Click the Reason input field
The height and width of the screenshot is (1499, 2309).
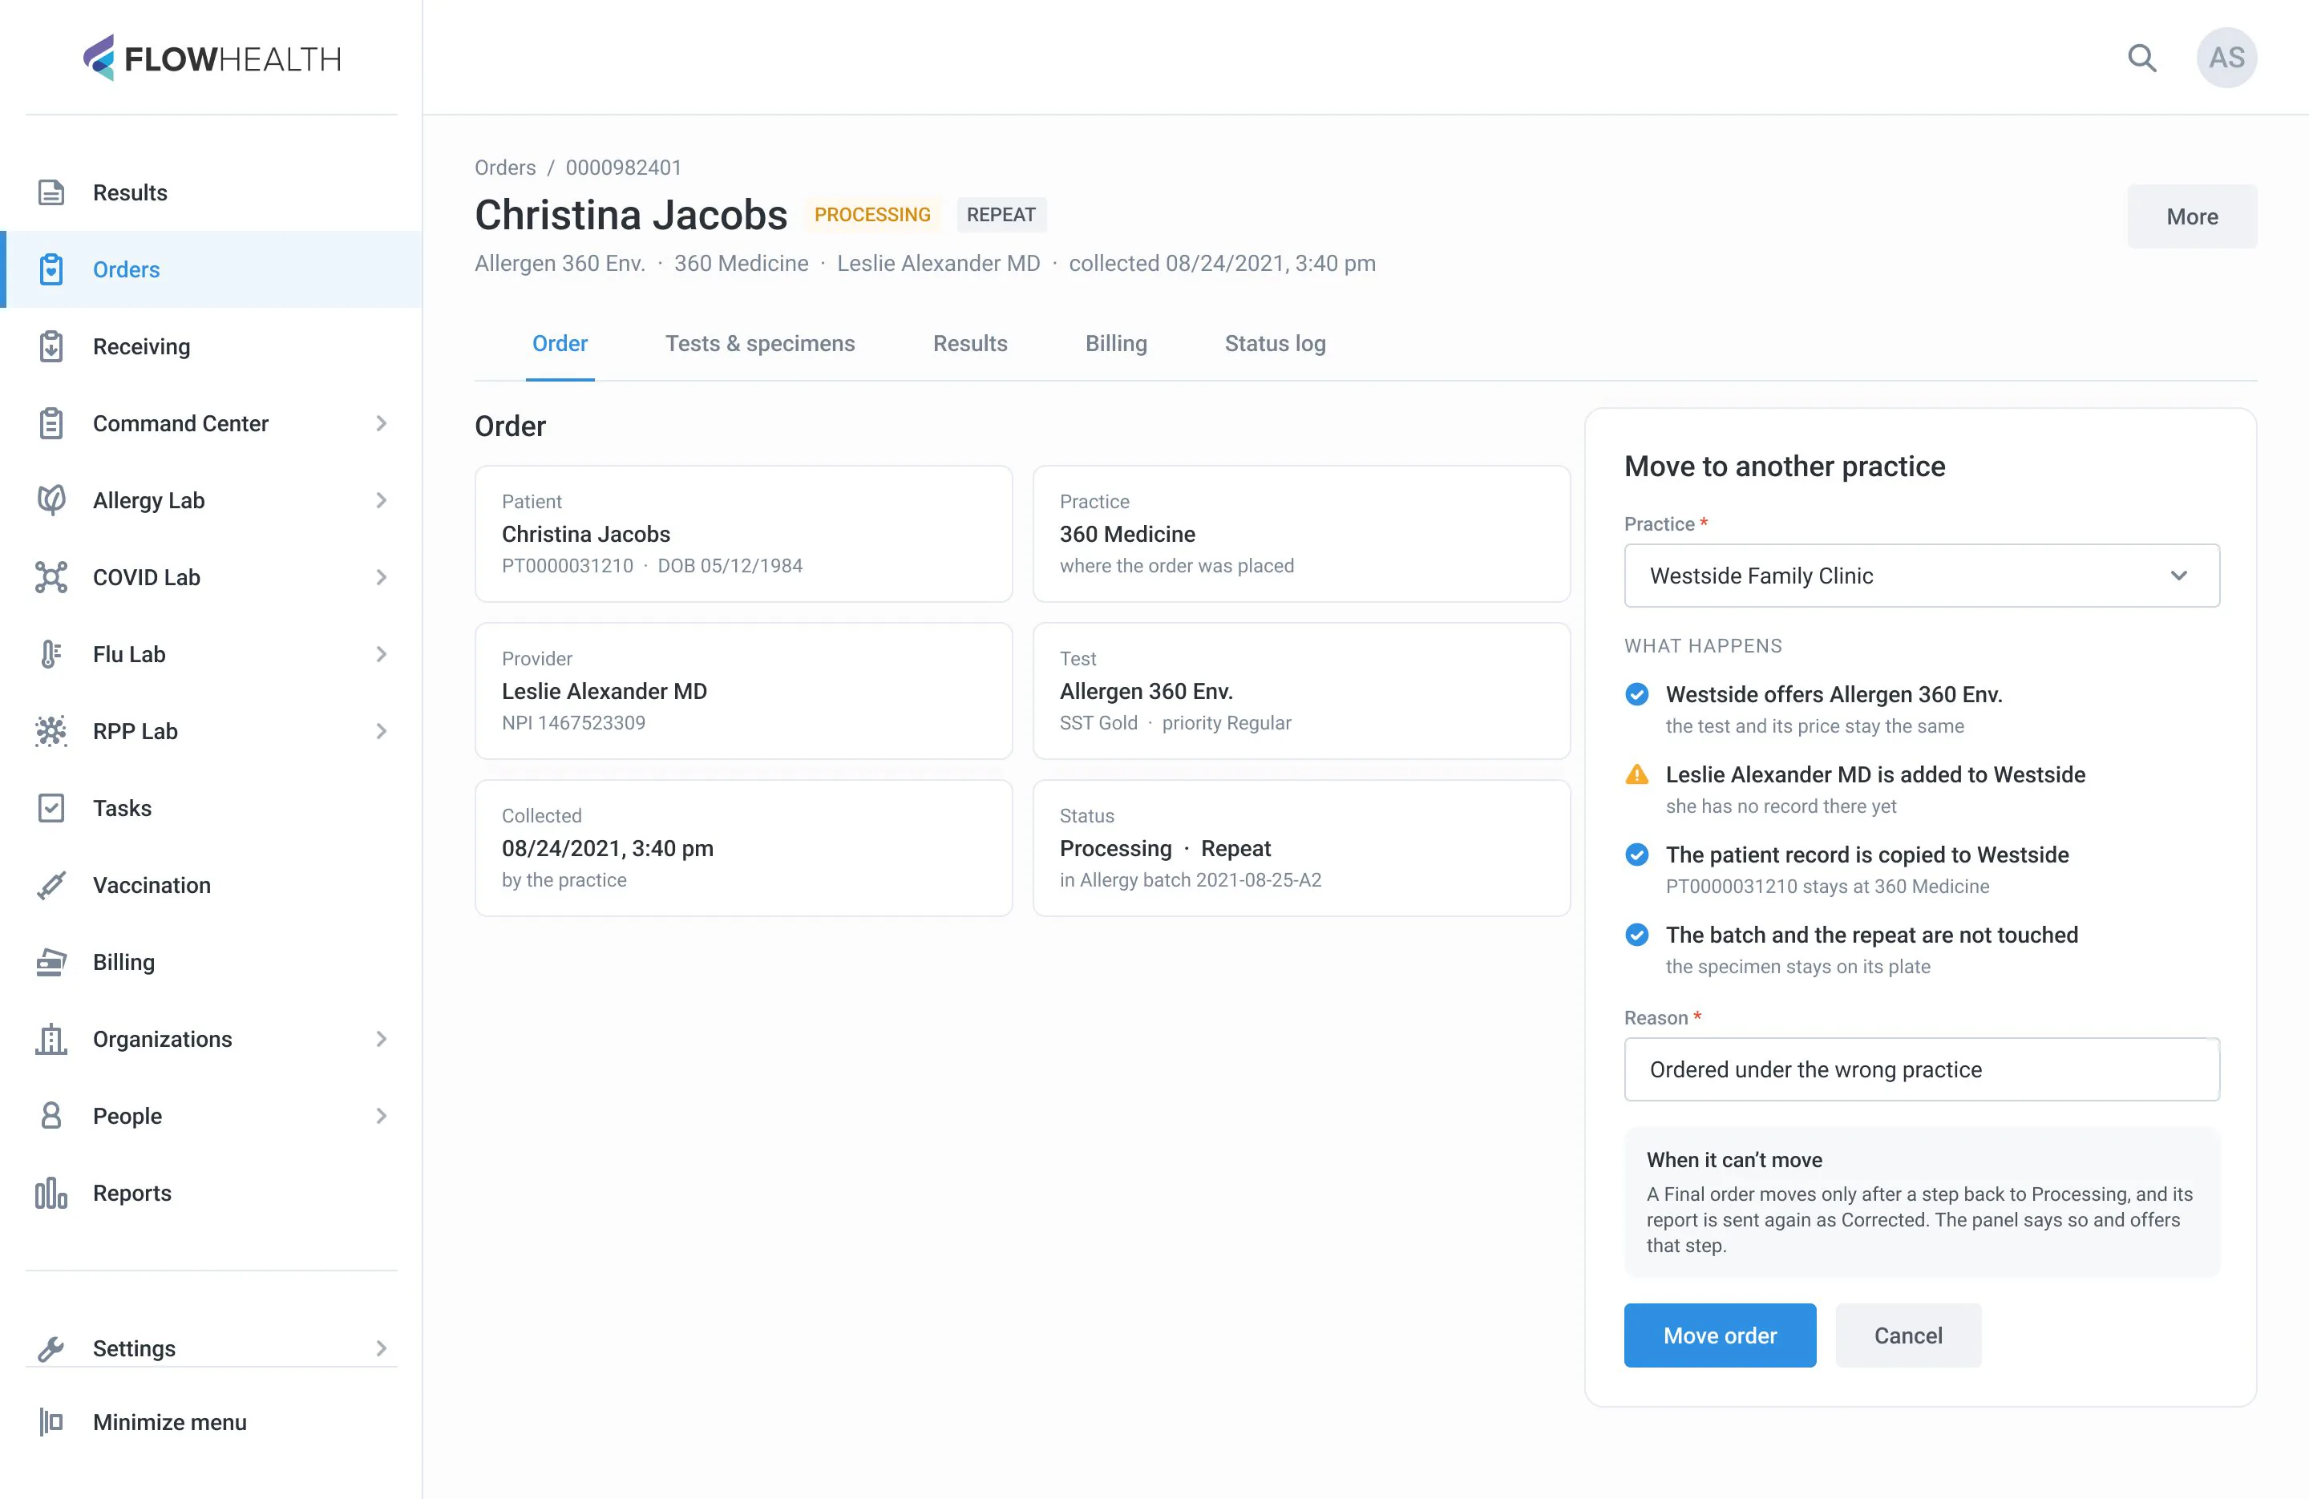[x=1921, y=1069]
